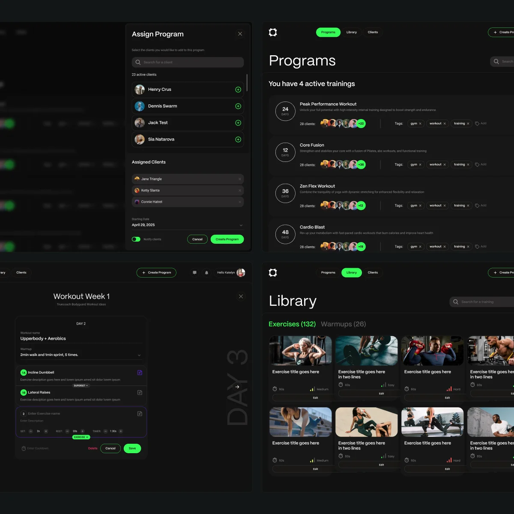Decrease the SET count

click(x=31, y=431)
